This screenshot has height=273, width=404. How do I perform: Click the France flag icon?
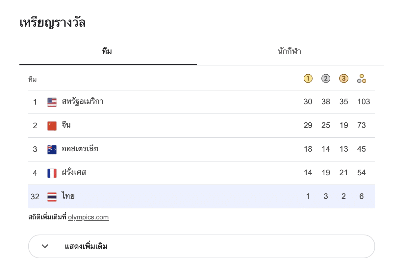click(52, 173)
